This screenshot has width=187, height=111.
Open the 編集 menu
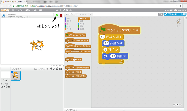[x=28, y=10]
